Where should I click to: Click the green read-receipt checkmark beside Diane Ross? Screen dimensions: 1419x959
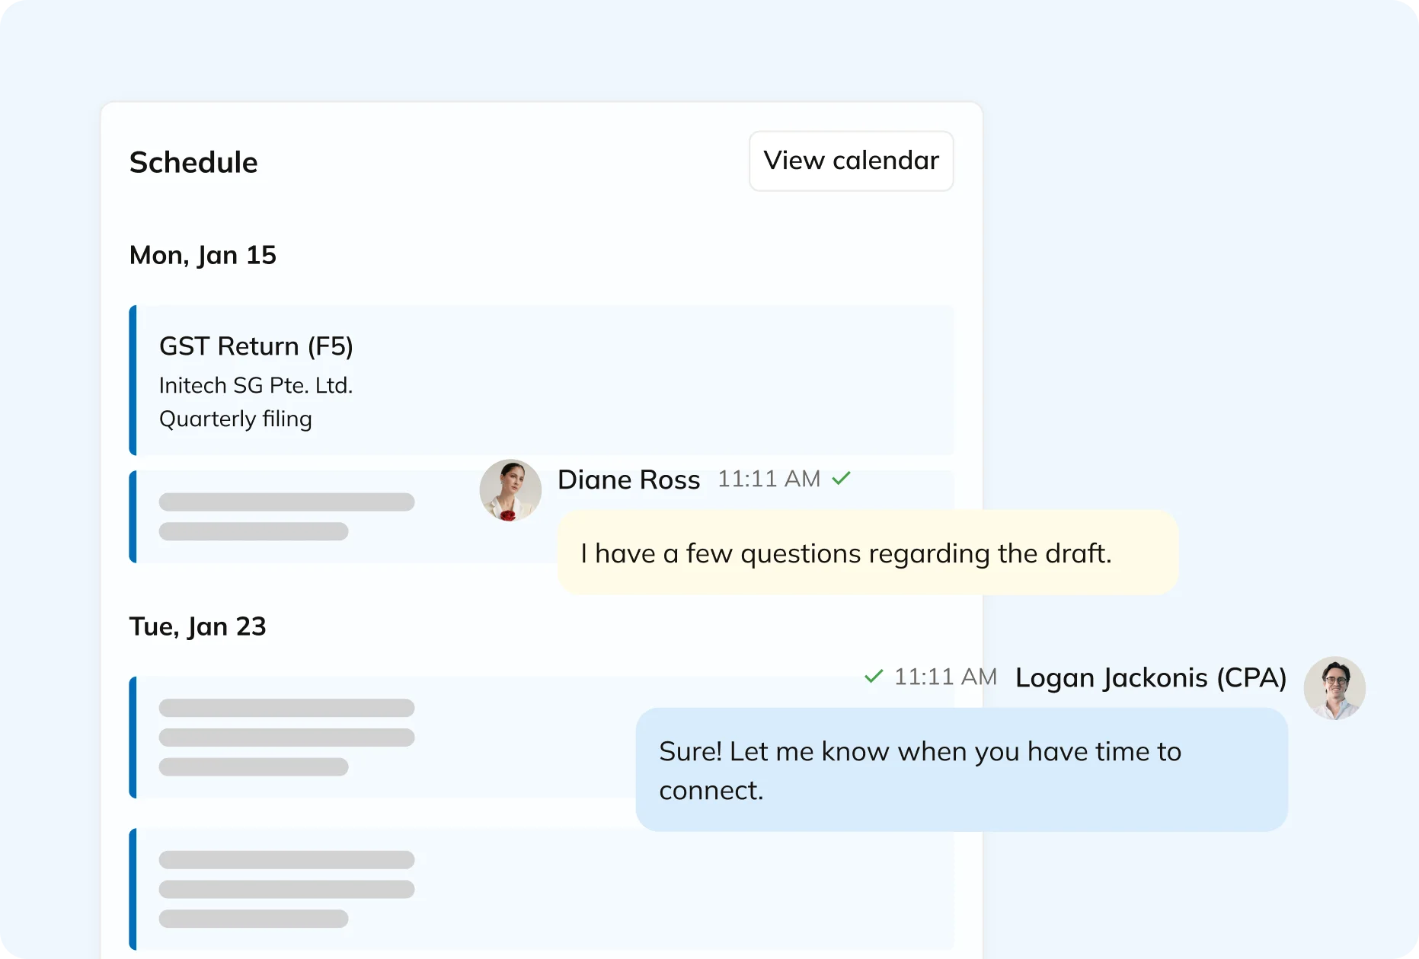click(x=842, y=478)
